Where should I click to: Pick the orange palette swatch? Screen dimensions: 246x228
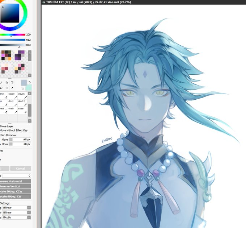[x=9, y=58]
